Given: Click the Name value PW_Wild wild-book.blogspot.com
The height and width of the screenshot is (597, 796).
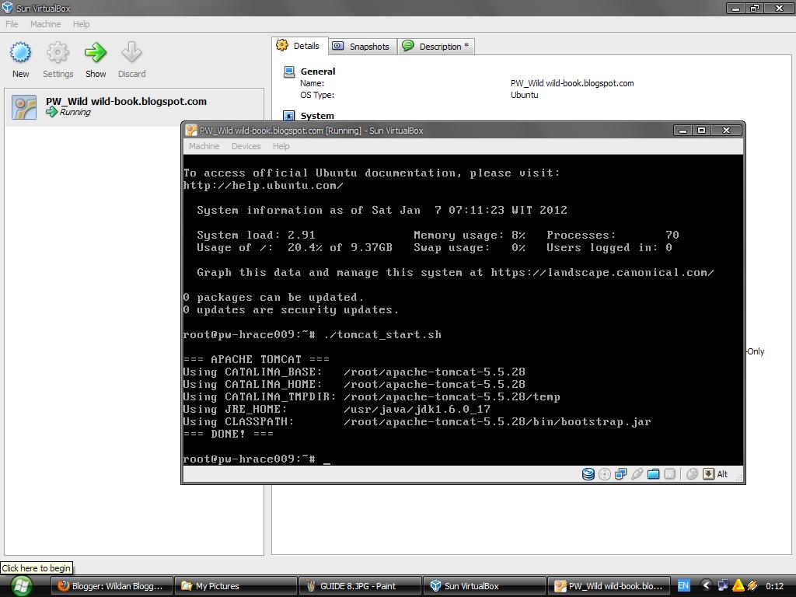Looking at the screenshot, I should click(572, 83).
